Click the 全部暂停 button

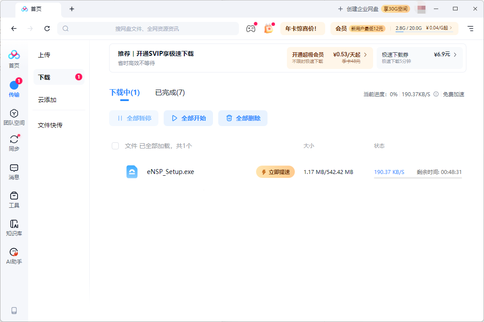(x=134, y=118)
